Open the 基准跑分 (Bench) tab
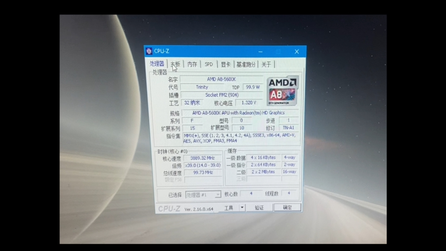This screenshot has height=251, width=446. click(x=246, y=64)
